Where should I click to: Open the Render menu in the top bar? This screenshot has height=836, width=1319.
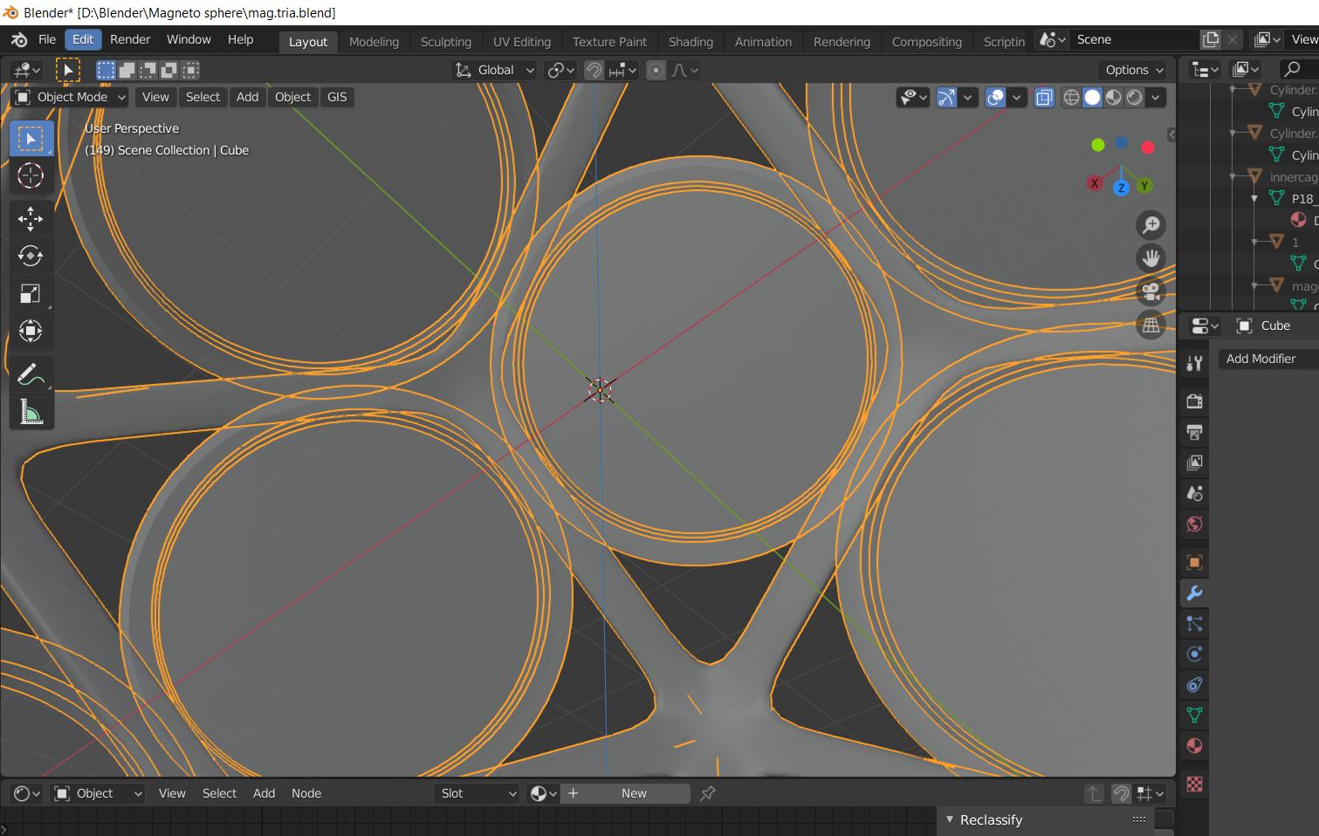[130, 39]
